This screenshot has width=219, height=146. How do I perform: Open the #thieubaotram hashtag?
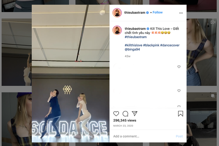(x=136, y=37)
